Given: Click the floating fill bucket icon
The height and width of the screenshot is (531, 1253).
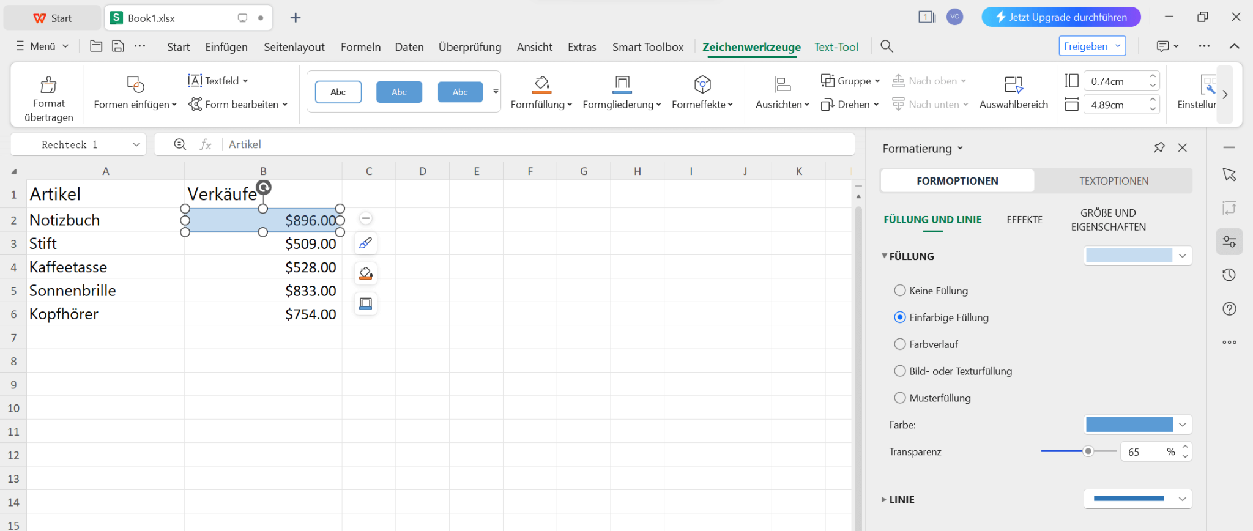Looking at the screenshot, I should click(366, 273).
